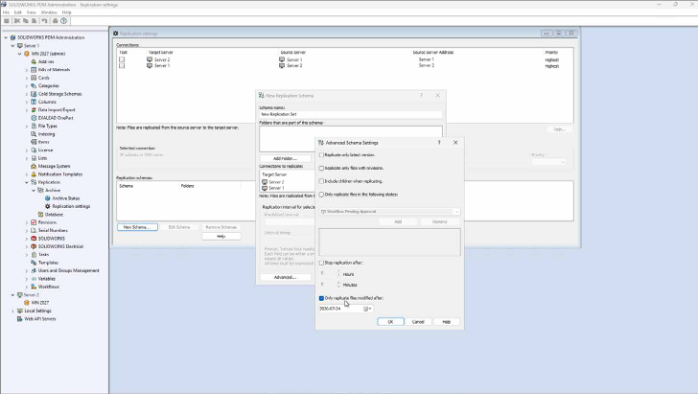Enable Replicate only latest version checkbox

(321, 155)
